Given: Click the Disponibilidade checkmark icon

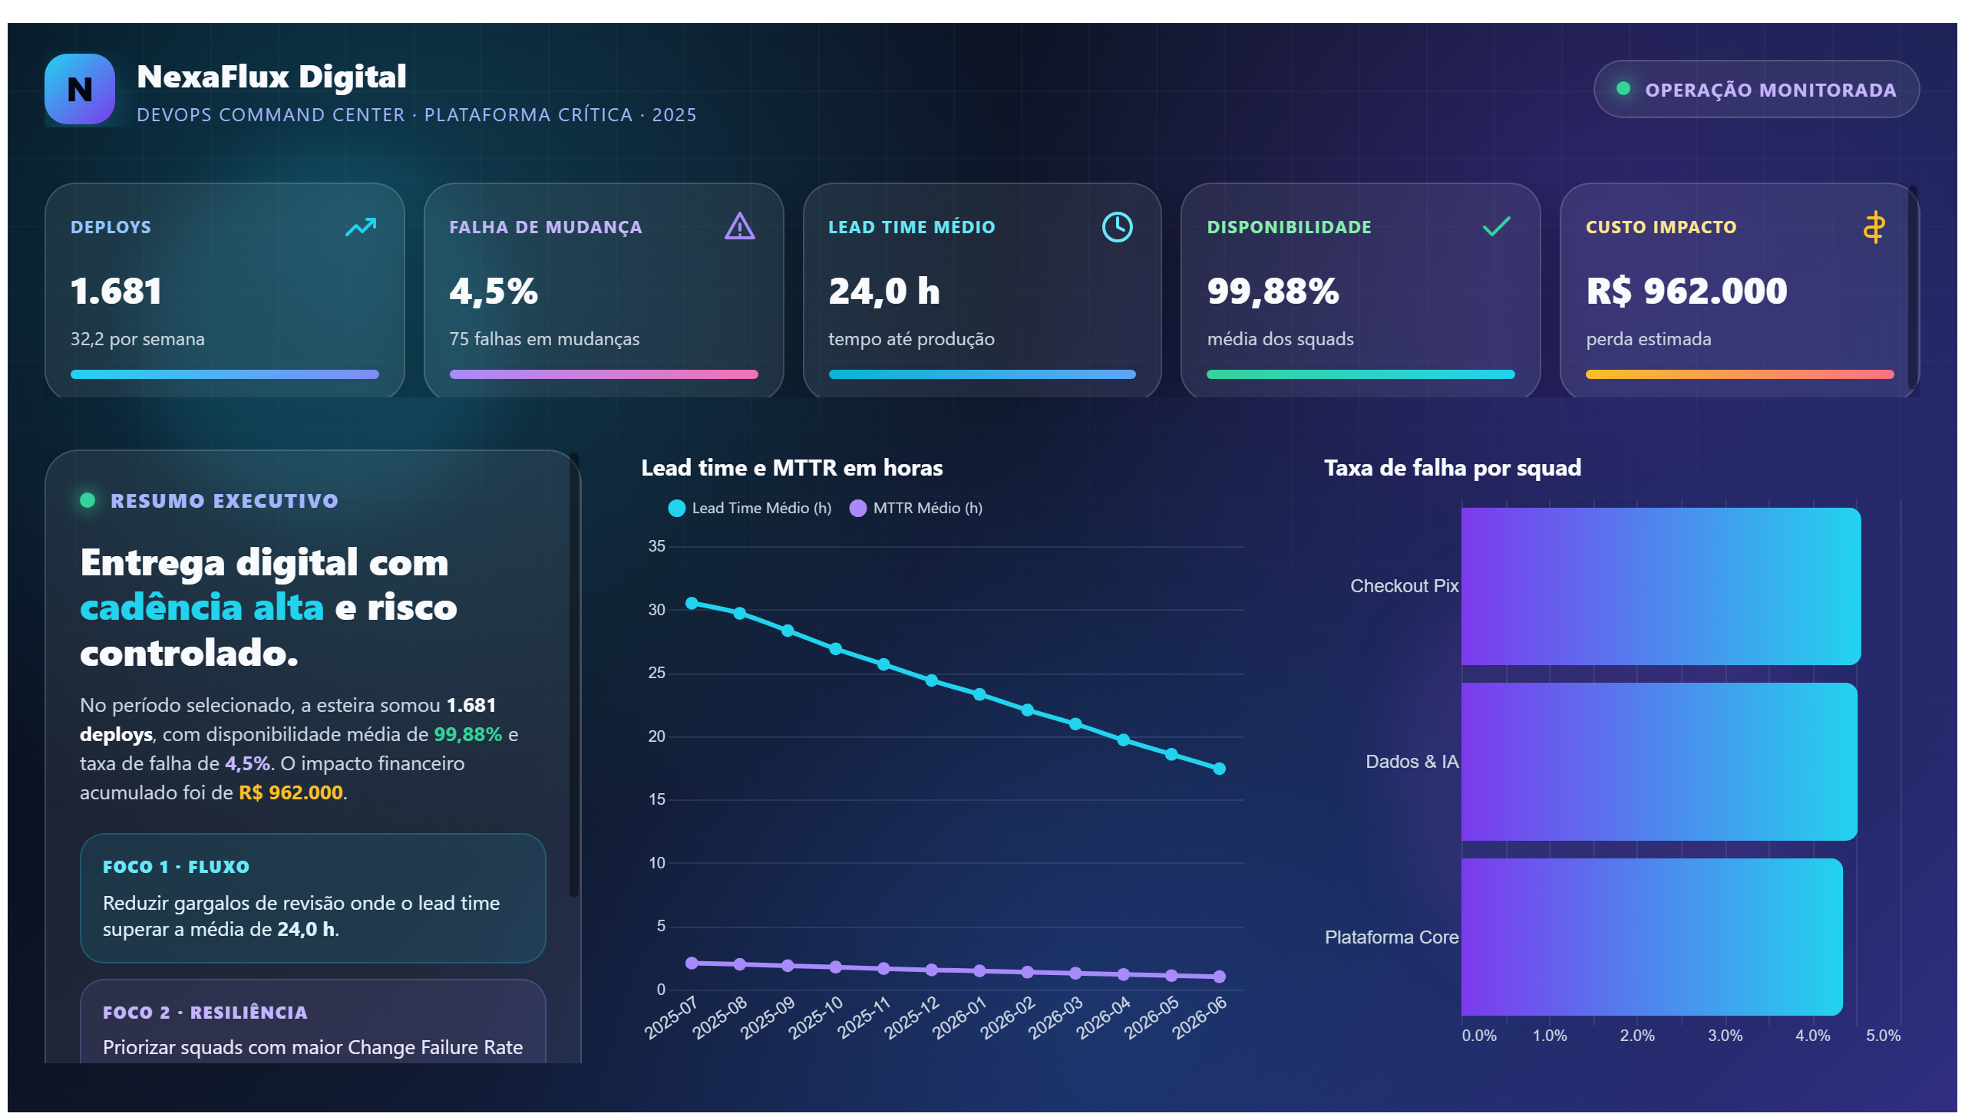Looking at the screenshot, I should tap(1496, 227).
